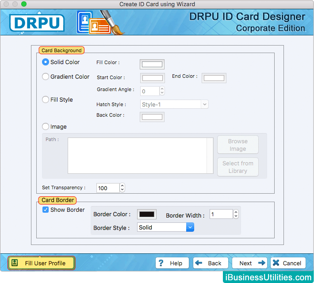Click inside the image Path text area
This screenshot has width=314, height=283.
tap(138, 155)
